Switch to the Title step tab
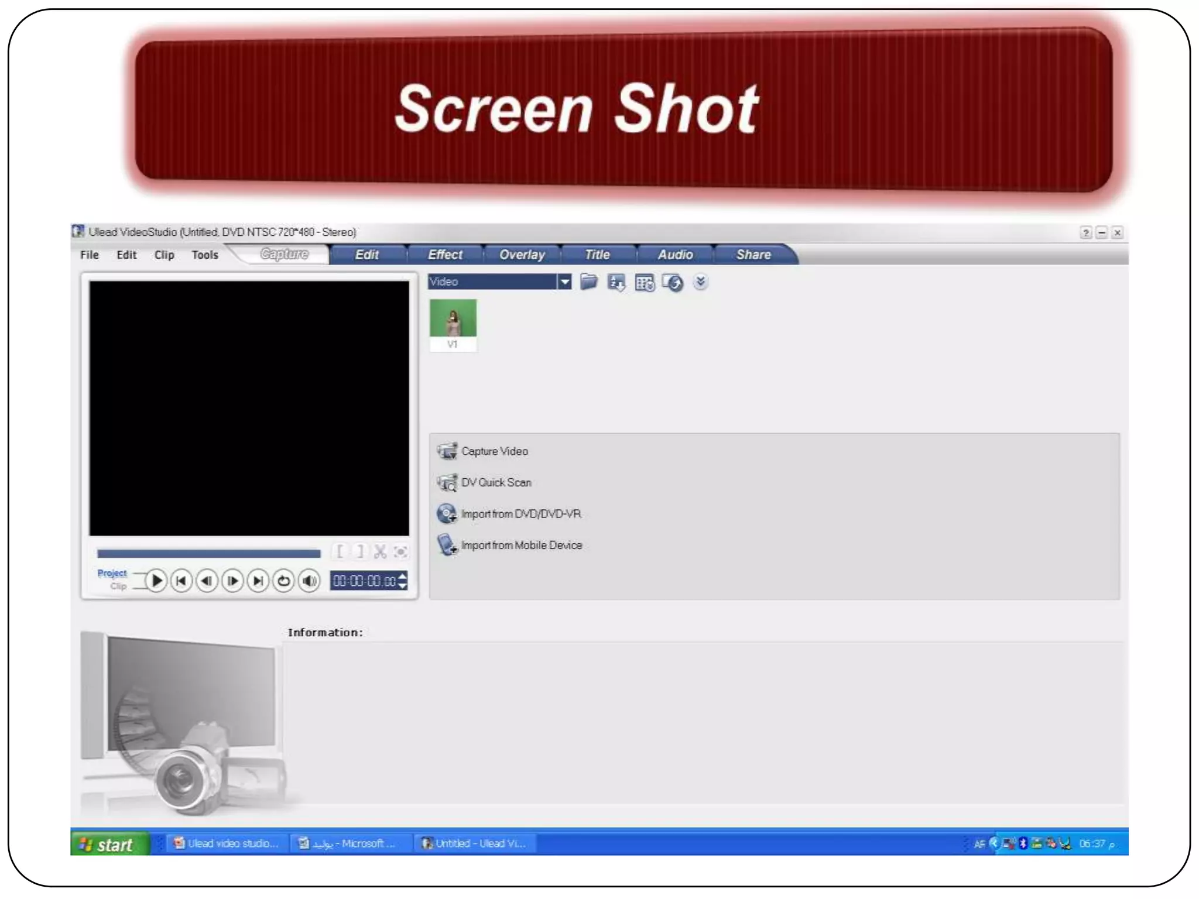Screen dimensions: 1199x899 pos(597,255)
